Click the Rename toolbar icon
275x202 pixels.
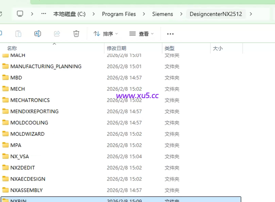pos(37,34)
